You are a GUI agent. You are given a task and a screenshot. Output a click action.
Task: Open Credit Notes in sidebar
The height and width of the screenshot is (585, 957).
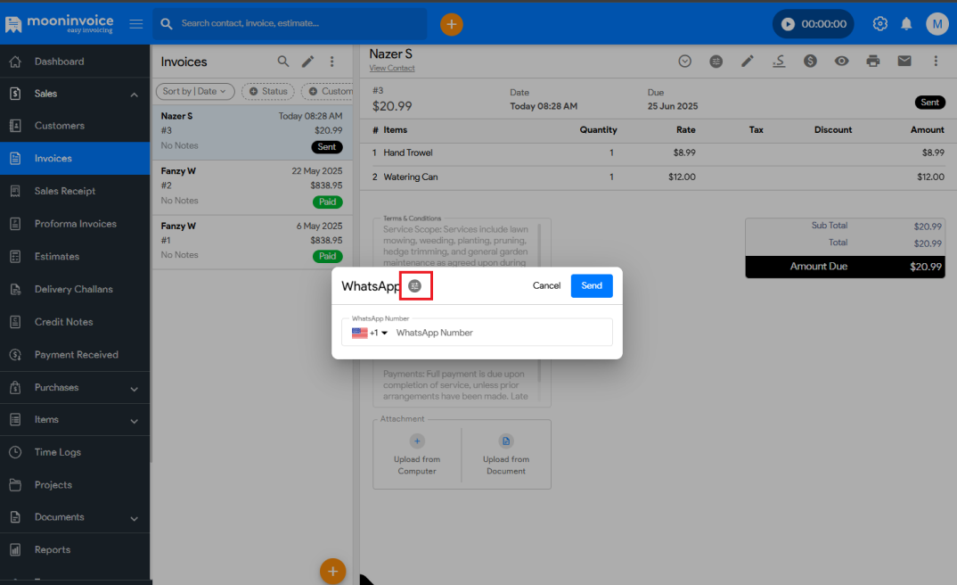pos(75,322)
